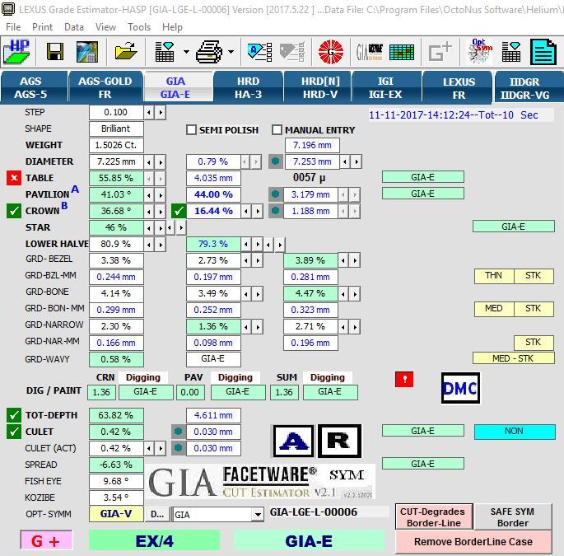Toggle green check beside CULET
564x556 pixels.
pyautogui.click(x=14, y=432)
